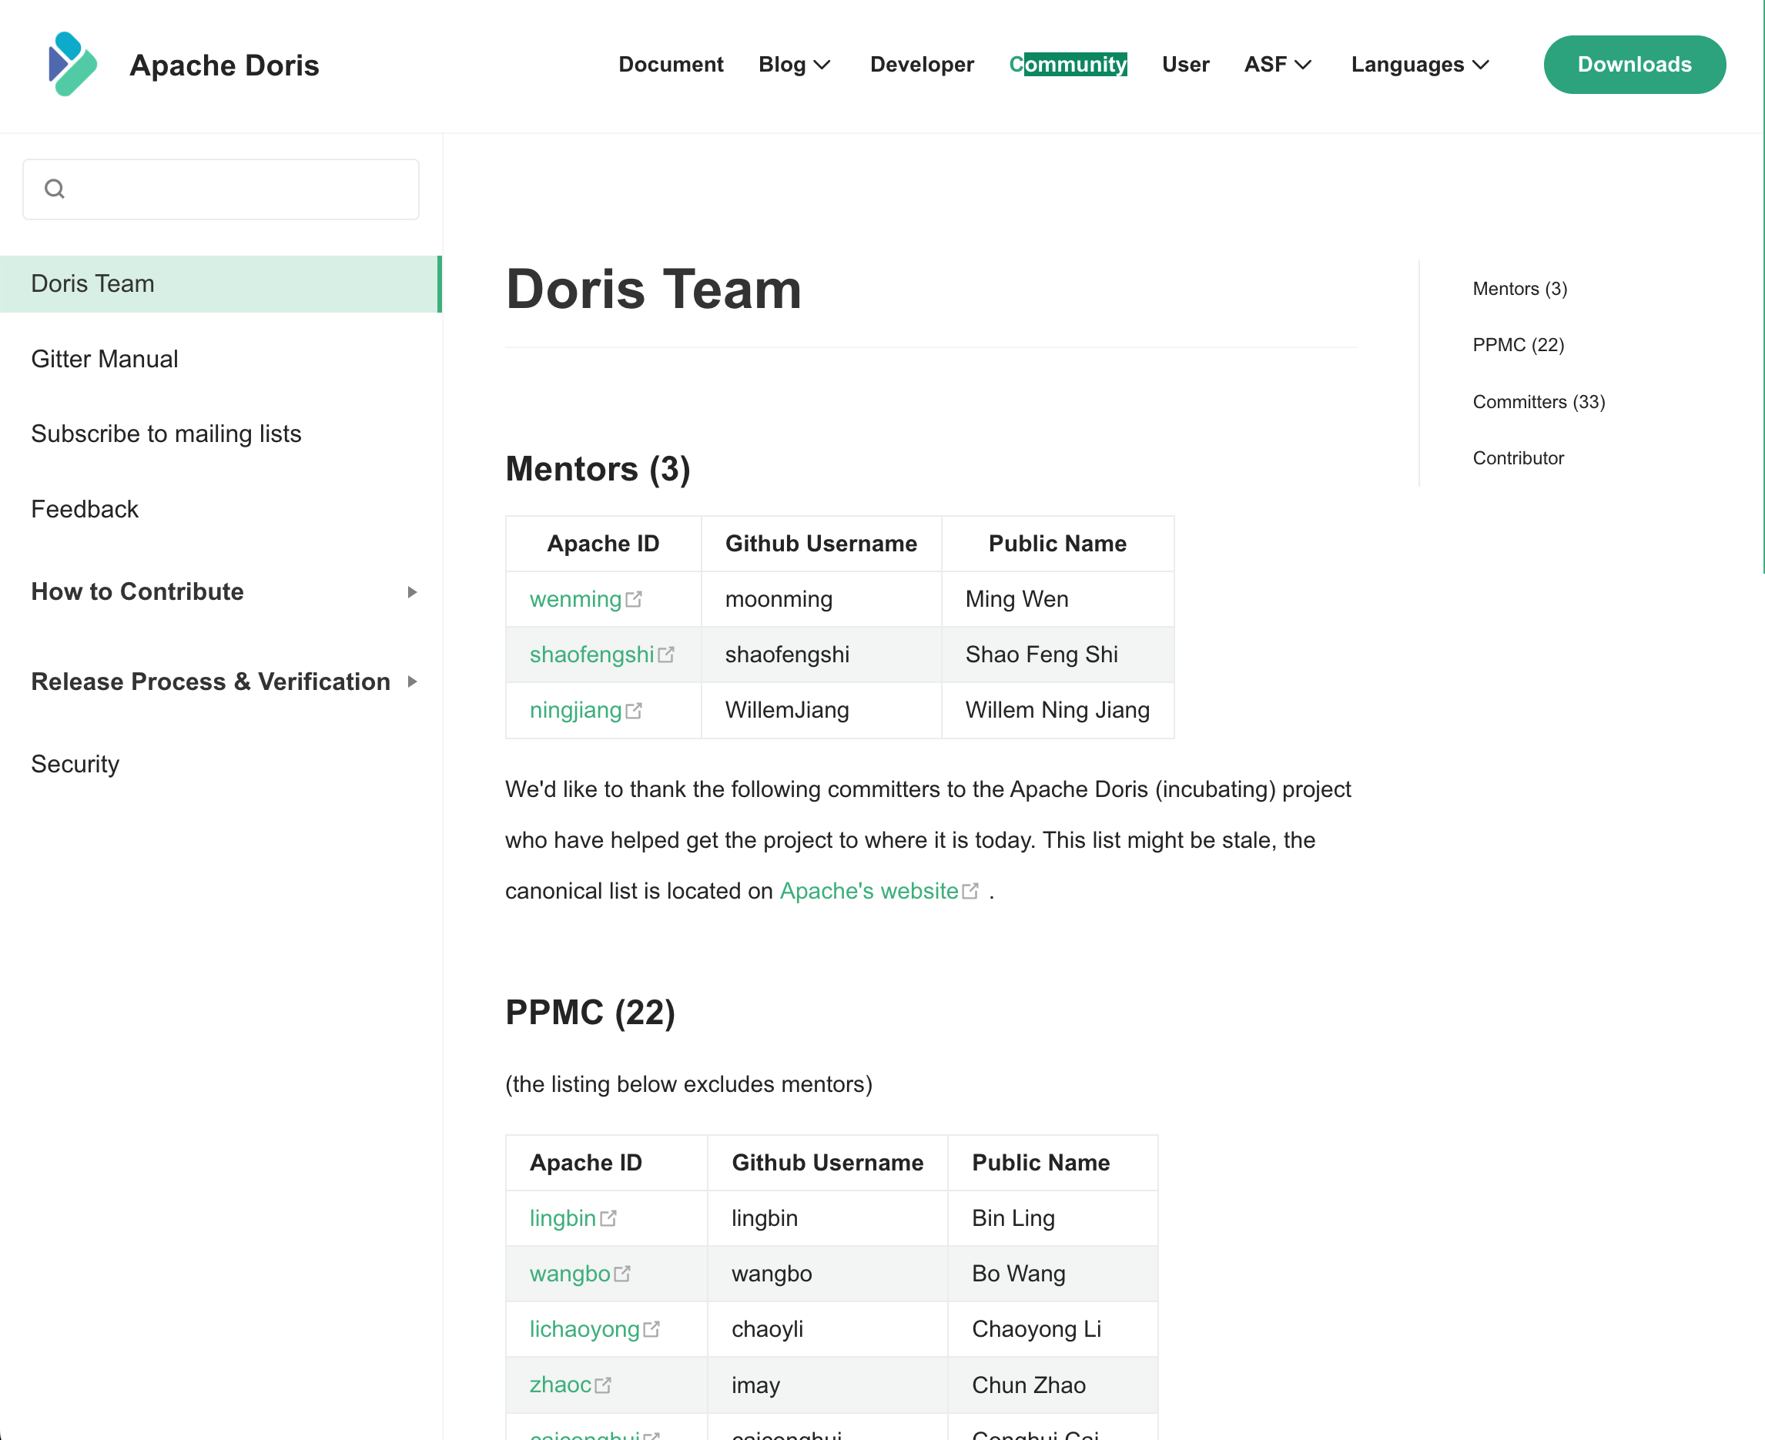The width and height of the screenshot is (1765, 1440).
Task: Click the external link icon beside shaofengshi
Action: [666, 655]
